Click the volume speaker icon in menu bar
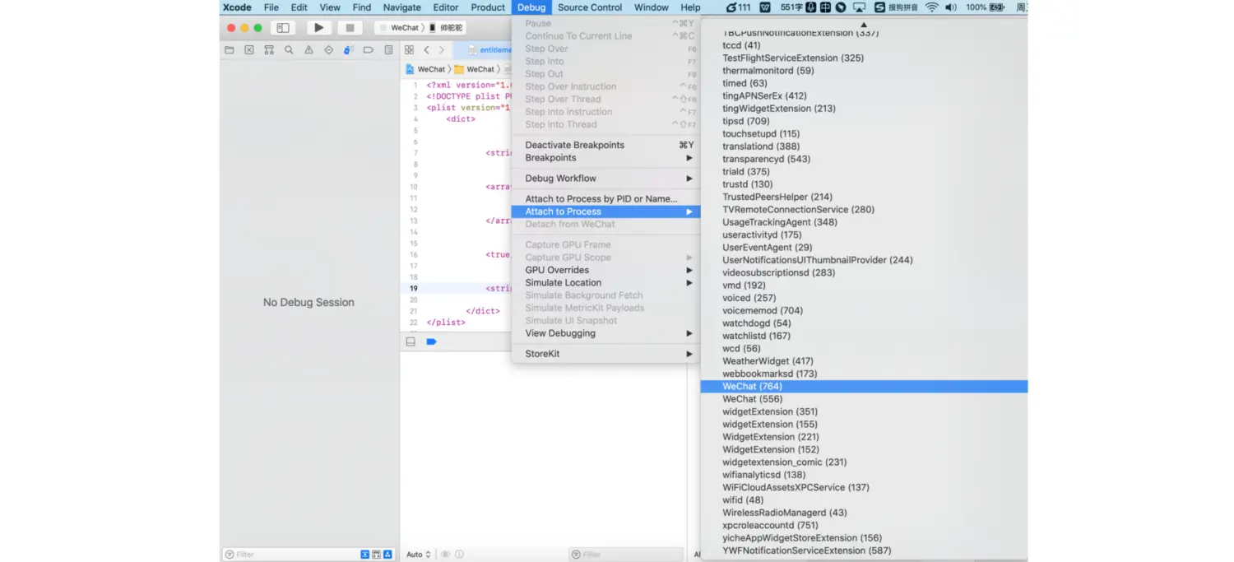 [951, 7]
